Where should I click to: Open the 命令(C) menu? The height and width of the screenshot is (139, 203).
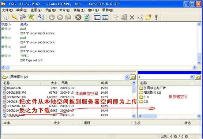coord(65,10)
